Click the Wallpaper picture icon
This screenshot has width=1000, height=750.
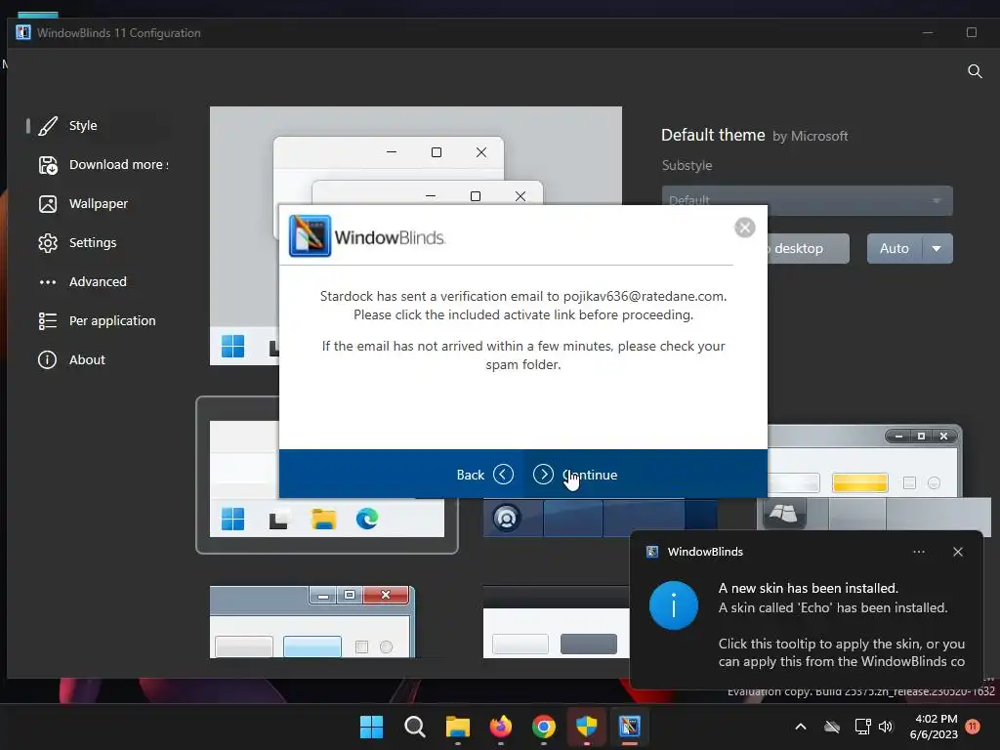[x=48, y=204]
